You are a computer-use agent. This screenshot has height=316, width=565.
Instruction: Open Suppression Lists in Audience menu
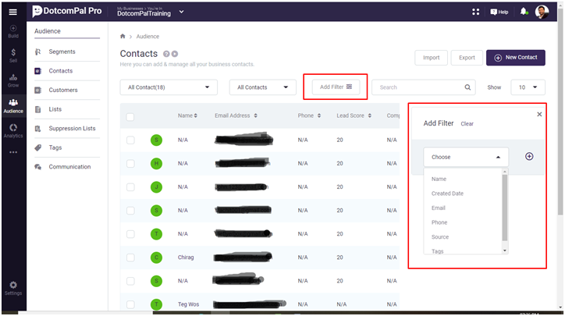coord(72,128)
